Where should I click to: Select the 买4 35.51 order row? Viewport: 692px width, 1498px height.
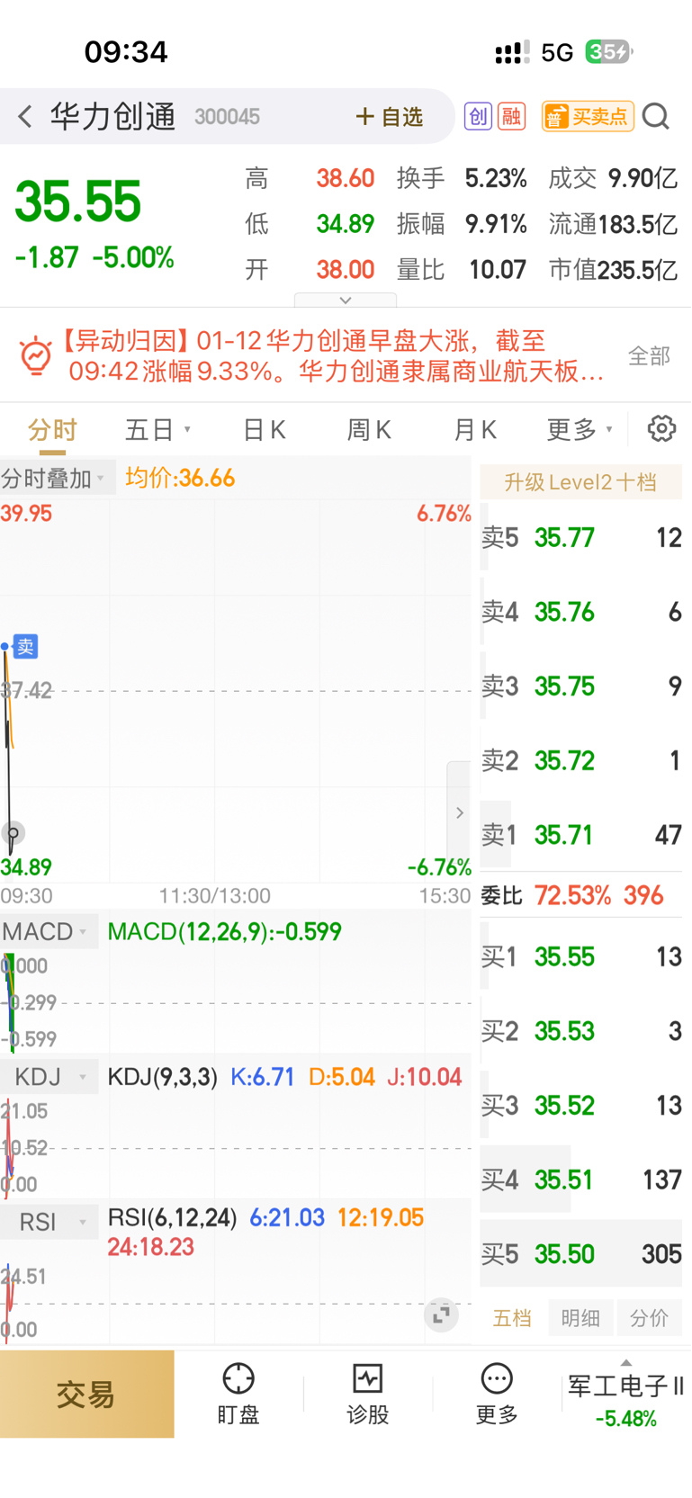[x=580, y=1180]
